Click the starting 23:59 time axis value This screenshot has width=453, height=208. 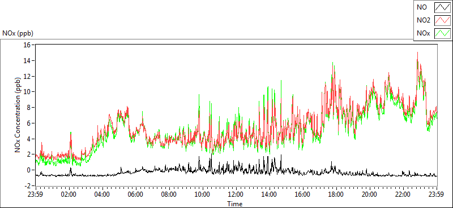click(x=36, y=194)
